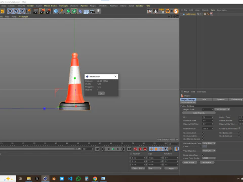
Task: Go to previous keyframe
Action: click(104, 149)
